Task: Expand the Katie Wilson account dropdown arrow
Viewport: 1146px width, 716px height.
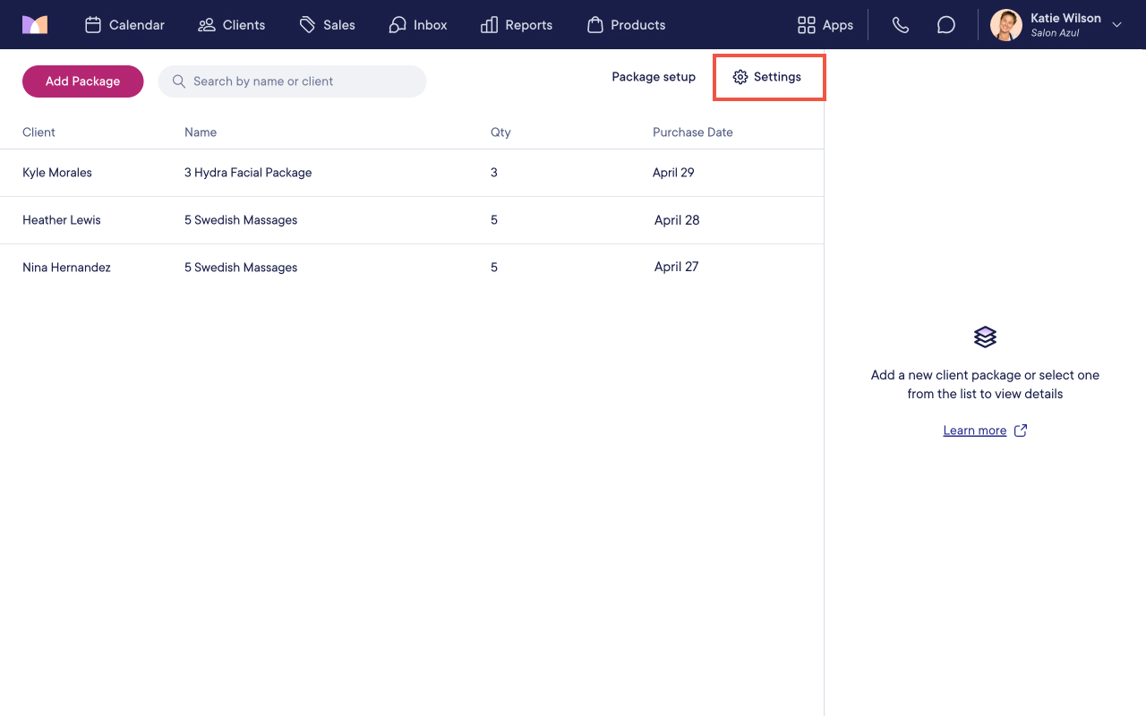Action: [x=1116, y=25]
